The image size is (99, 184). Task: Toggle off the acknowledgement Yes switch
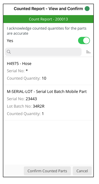click(84, 40)
